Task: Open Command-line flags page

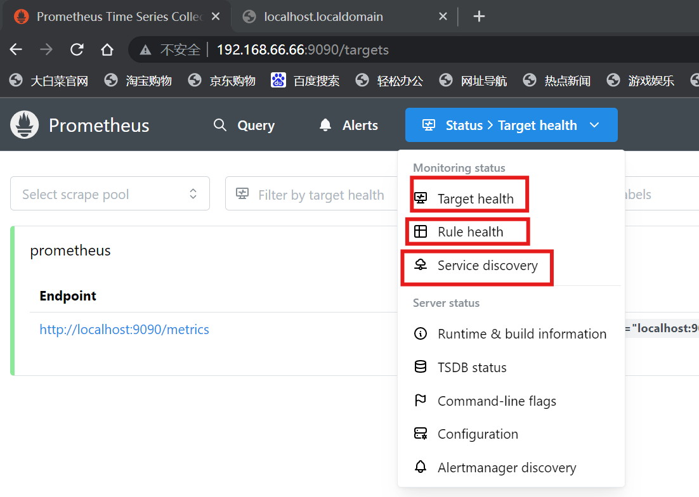Action: (511, 401)
